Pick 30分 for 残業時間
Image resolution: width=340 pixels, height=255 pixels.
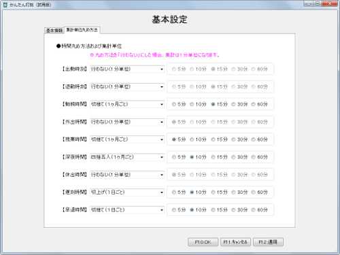[239, 139]
